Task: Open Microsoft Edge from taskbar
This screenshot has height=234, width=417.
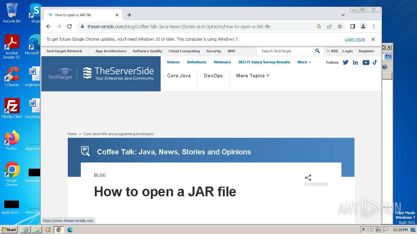Action: coord(70,230)
